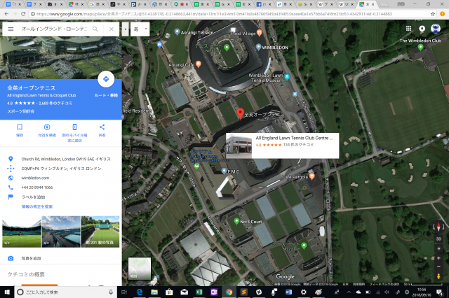This screenshot has width=449, height=298.
Task: Click the my-location target button
Action: pyautogui.click(x=438, y=249)
